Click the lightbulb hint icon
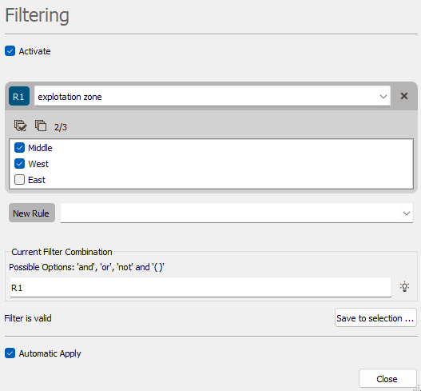This screenshot has width=421, height=391. [x=404, y=287]
